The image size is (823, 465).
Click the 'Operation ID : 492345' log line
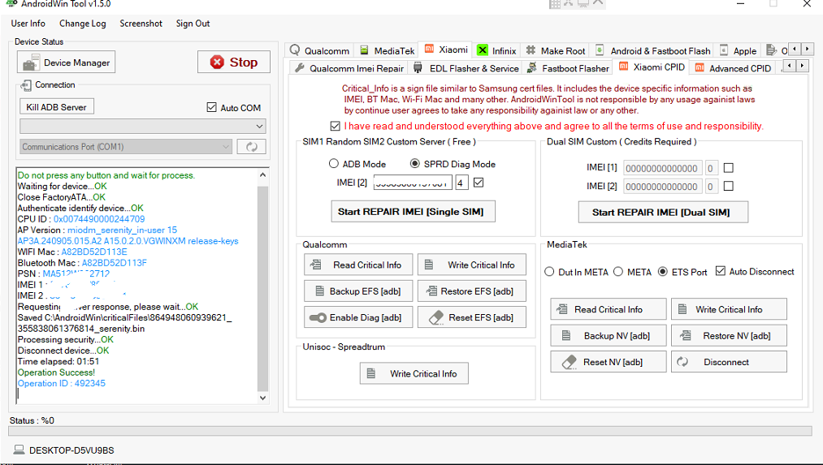[x=62, y=383]
